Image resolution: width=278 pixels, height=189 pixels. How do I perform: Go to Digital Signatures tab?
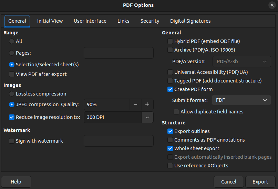coord(190,21)
